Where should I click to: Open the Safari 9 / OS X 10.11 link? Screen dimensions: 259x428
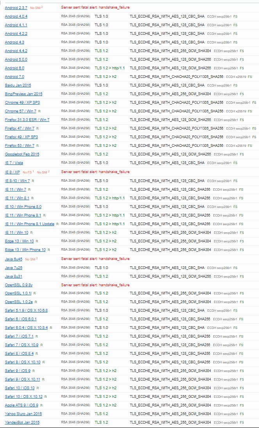pos(23,379)
